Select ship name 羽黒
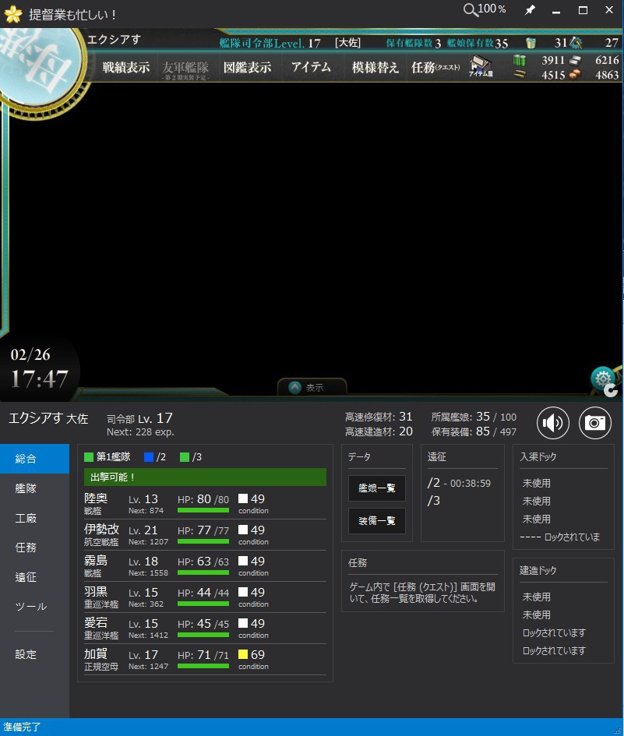624x736 pixels. click(x=96, y=591)
